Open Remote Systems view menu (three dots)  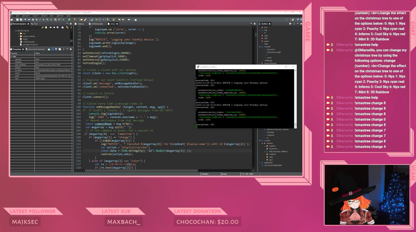coord(71,27)
